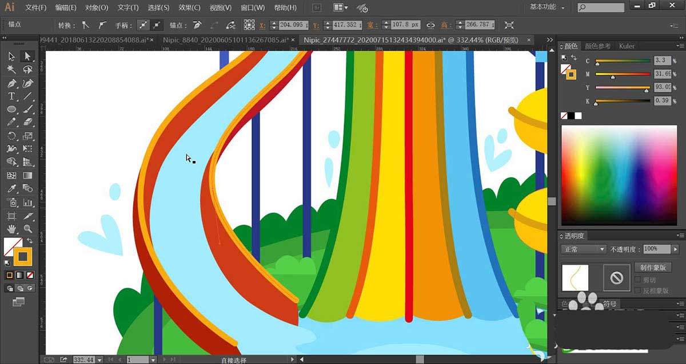
Task: Activate the Gradient fill mode button
Action: click(x=20, y=275)
